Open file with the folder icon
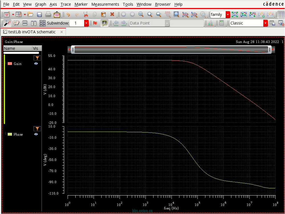The image size is (285, 214). pyautogui.click(x=30, y=14)
